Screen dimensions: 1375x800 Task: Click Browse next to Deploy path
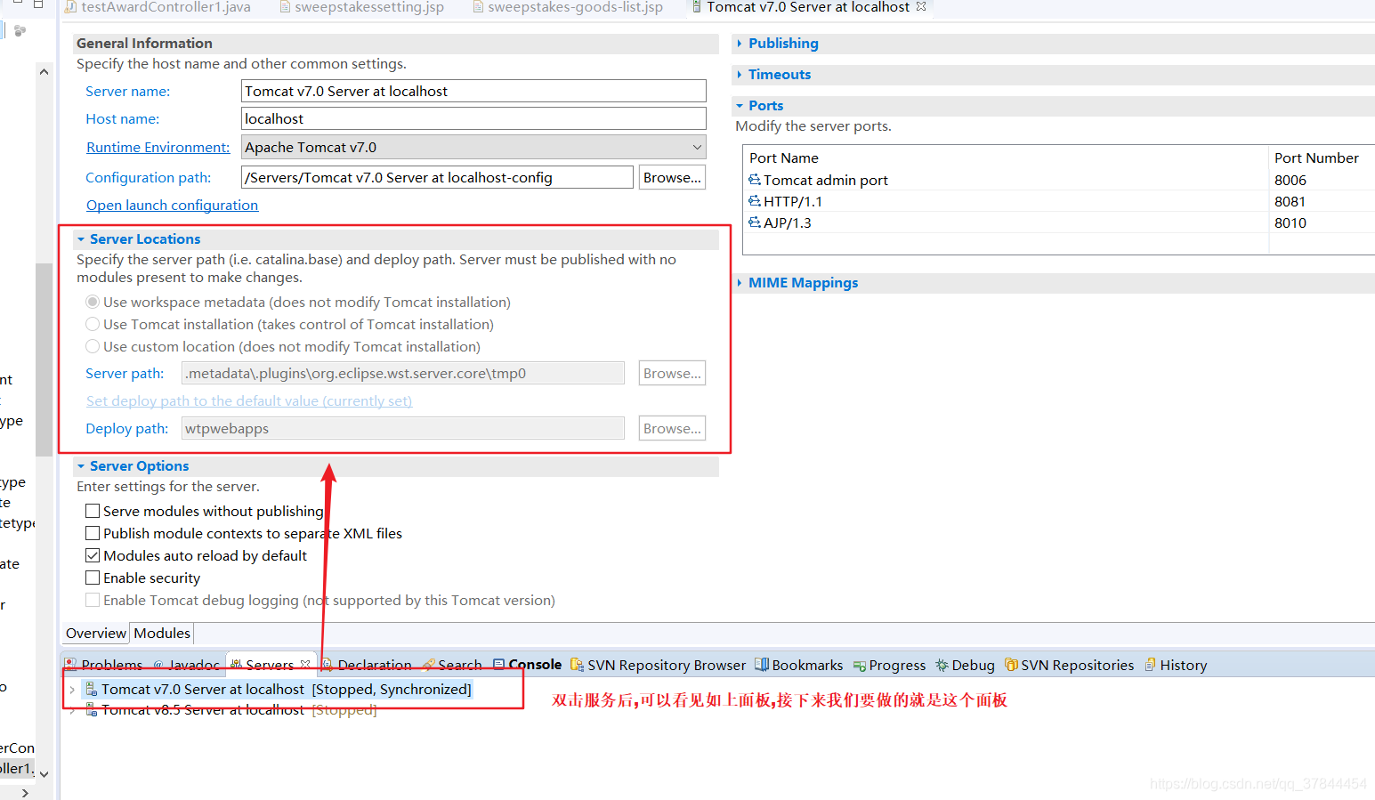pos(672,428)
